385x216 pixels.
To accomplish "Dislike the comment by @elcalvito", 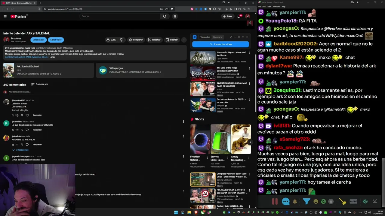I will tap(22, 145).
